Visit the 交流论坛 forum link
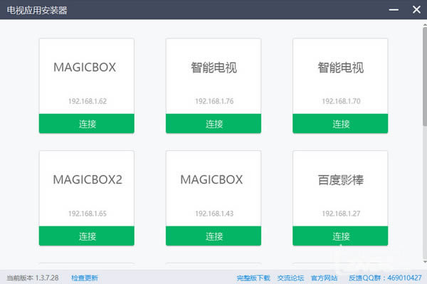427x284 pixels. point(290,278)
